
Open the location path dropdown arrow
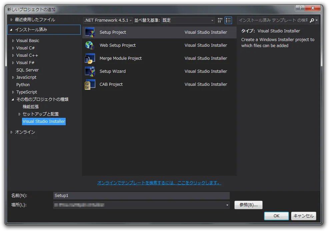coord(227,205)
